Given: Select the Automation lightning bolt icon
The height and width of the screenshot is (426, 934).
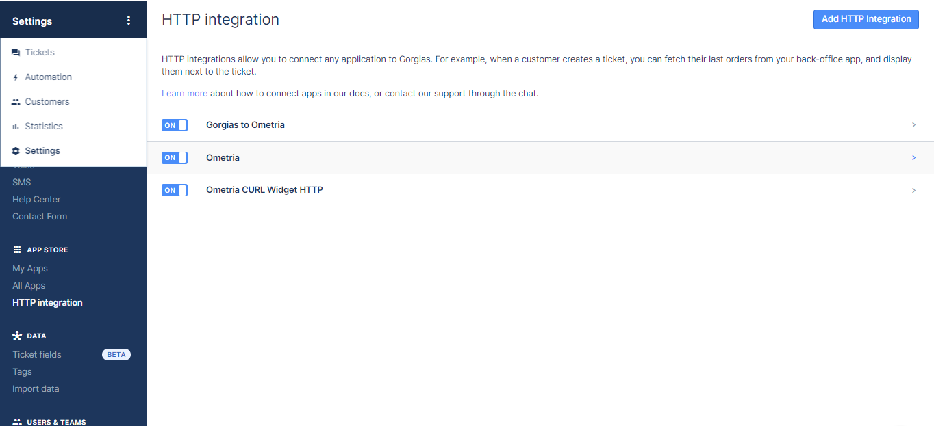Looking at the screenshot, I should (x=15, y=77).
